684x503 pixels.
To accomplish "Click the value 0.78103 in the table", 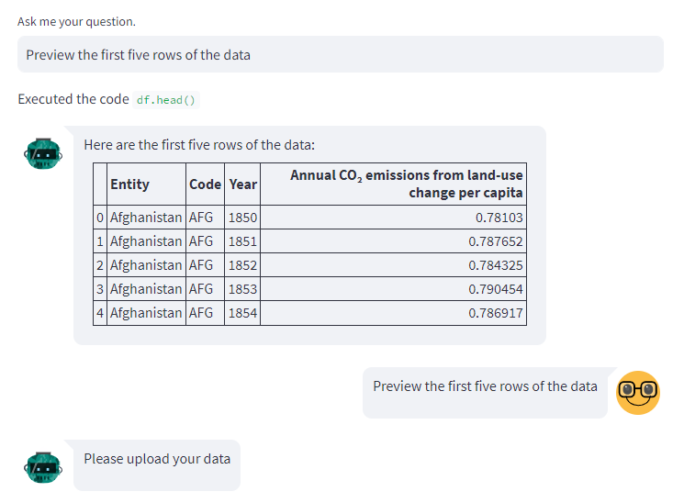I will (x=499, y=218).
